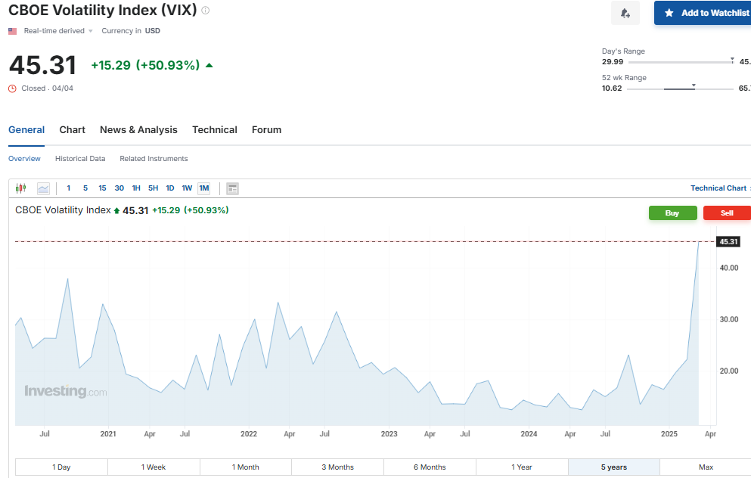Click the large 45.31 price value

[x=42, y=65]
